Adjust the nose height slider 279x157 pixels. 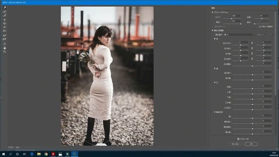(x=252, y=75)
